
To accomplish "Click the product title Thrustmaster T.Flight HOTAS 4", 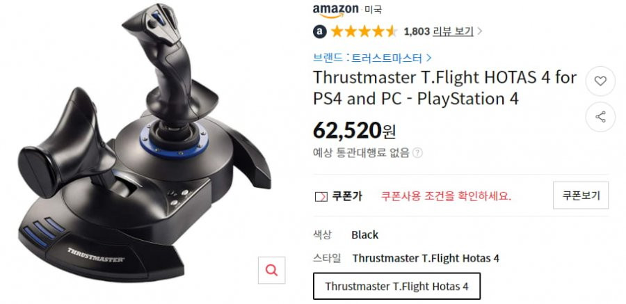I will (444, 88).
